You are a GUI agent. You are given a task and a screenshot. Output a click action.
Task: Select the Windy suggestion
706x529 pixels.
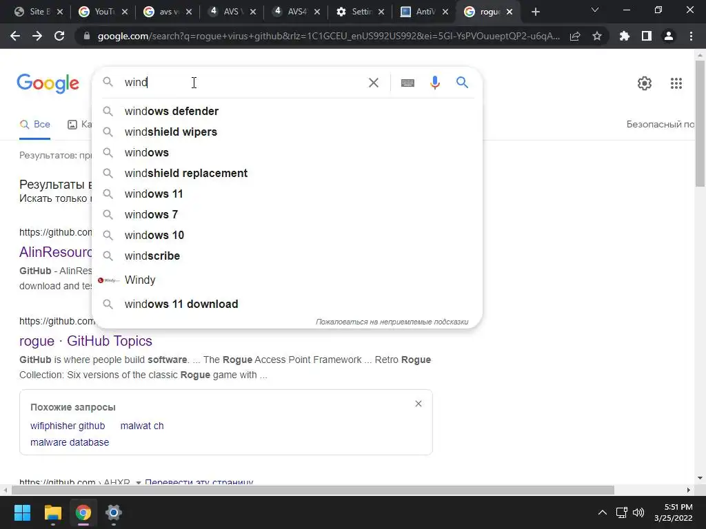(287, 280)
